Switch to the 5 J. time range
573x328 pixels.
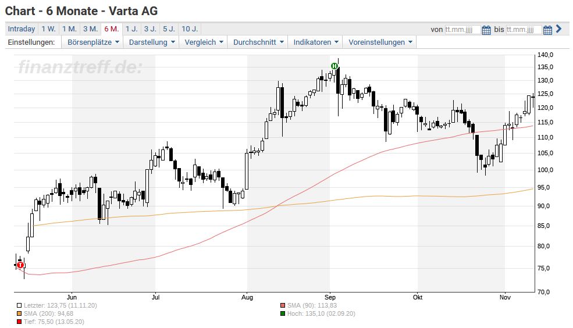(169, 29)
